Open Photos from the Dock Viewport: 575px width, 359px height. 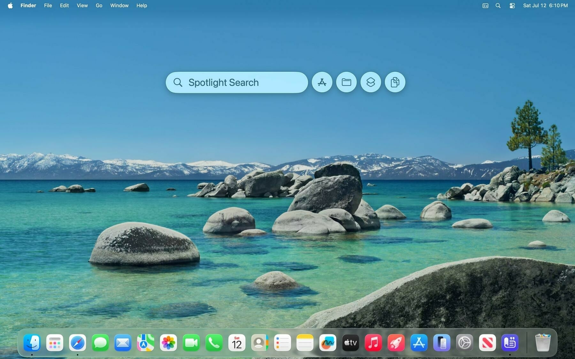168,343
